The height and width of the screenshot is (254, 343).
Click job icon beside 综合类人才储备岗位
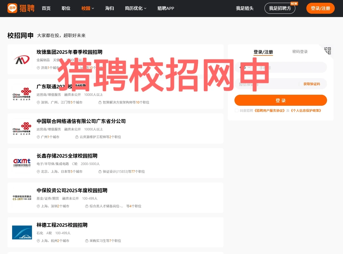pyautogui.click(x=87, y=206)
